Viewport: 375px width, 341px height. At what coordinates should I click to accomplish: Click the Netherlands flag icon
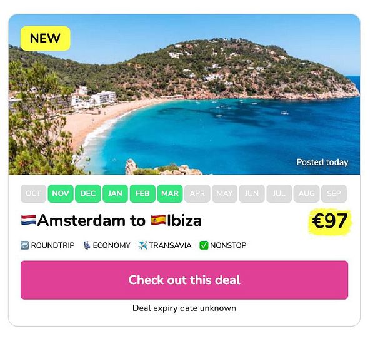tap(29, 220)
